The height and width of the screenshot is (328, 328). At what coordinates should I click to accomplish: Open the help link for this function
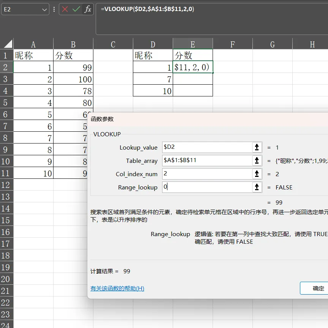(117, 289)
